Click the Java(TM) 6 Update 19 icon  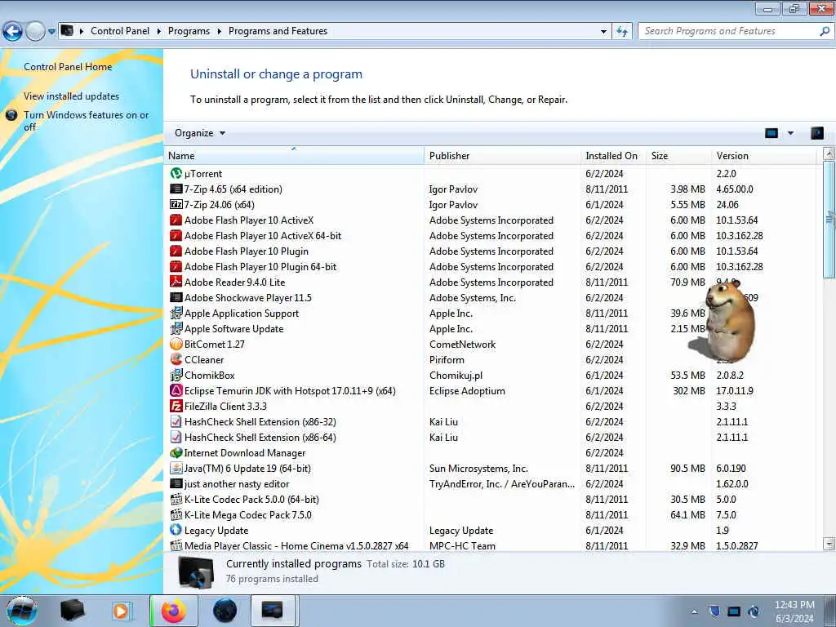pos(176,468)
